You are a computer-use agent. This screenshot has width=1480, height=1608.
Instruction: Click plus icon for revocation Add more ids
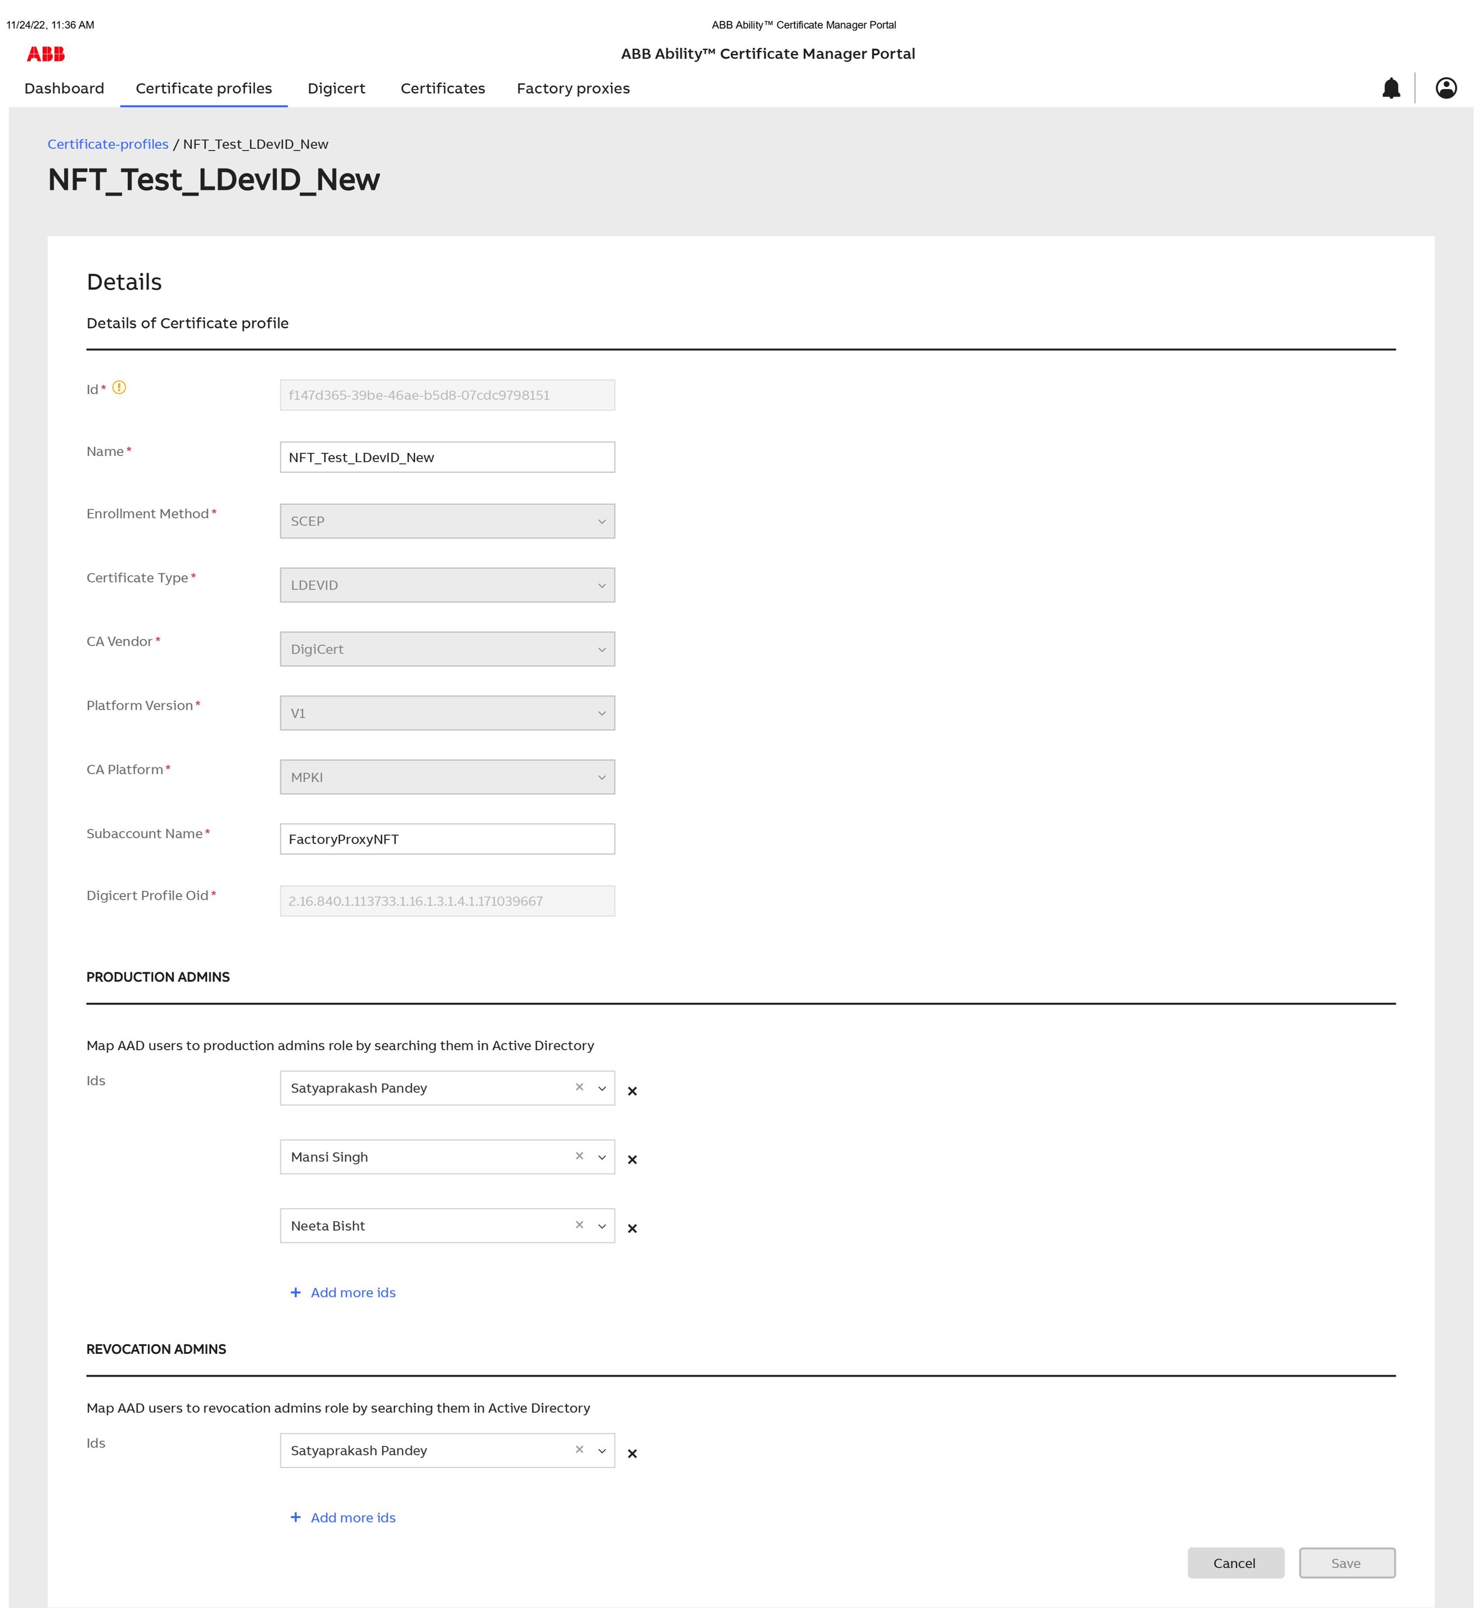[x=296, y=1517]
